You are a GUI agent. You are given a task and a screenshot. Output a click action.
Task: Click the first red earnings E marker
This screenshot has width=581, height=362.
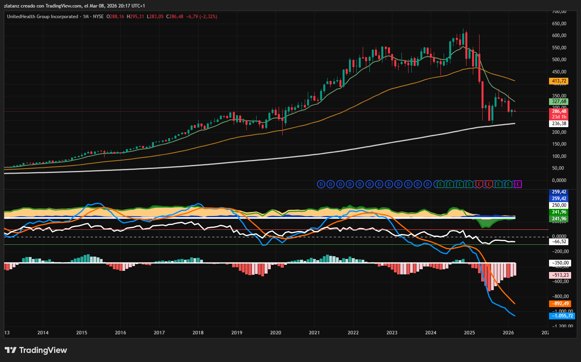[x=479, y=184]
